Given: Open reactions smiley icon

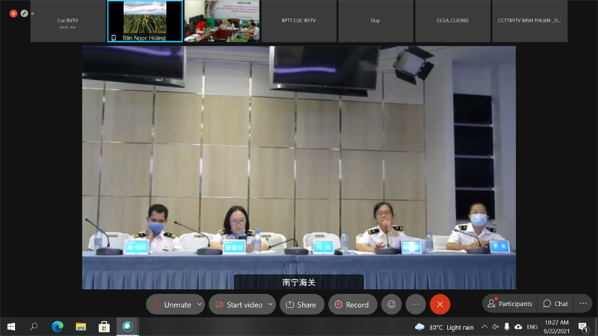Looking at the screenshot, I should point(391,305).
